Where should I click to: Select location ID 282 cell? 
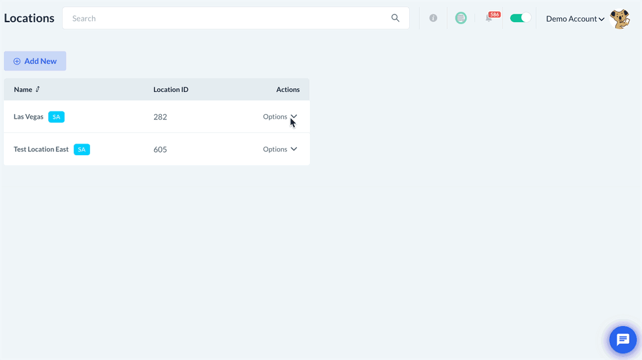click(160, 117)
